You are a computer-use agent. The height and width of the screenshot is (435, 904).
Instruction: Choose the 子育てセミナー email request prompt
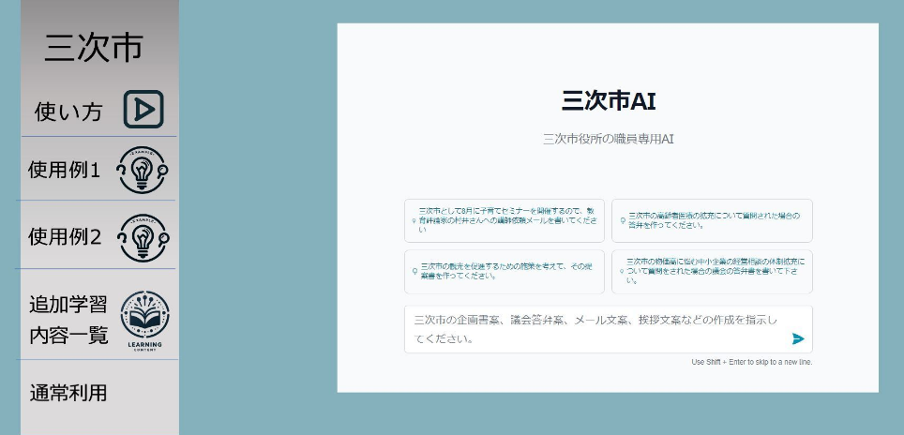point(506,221)
